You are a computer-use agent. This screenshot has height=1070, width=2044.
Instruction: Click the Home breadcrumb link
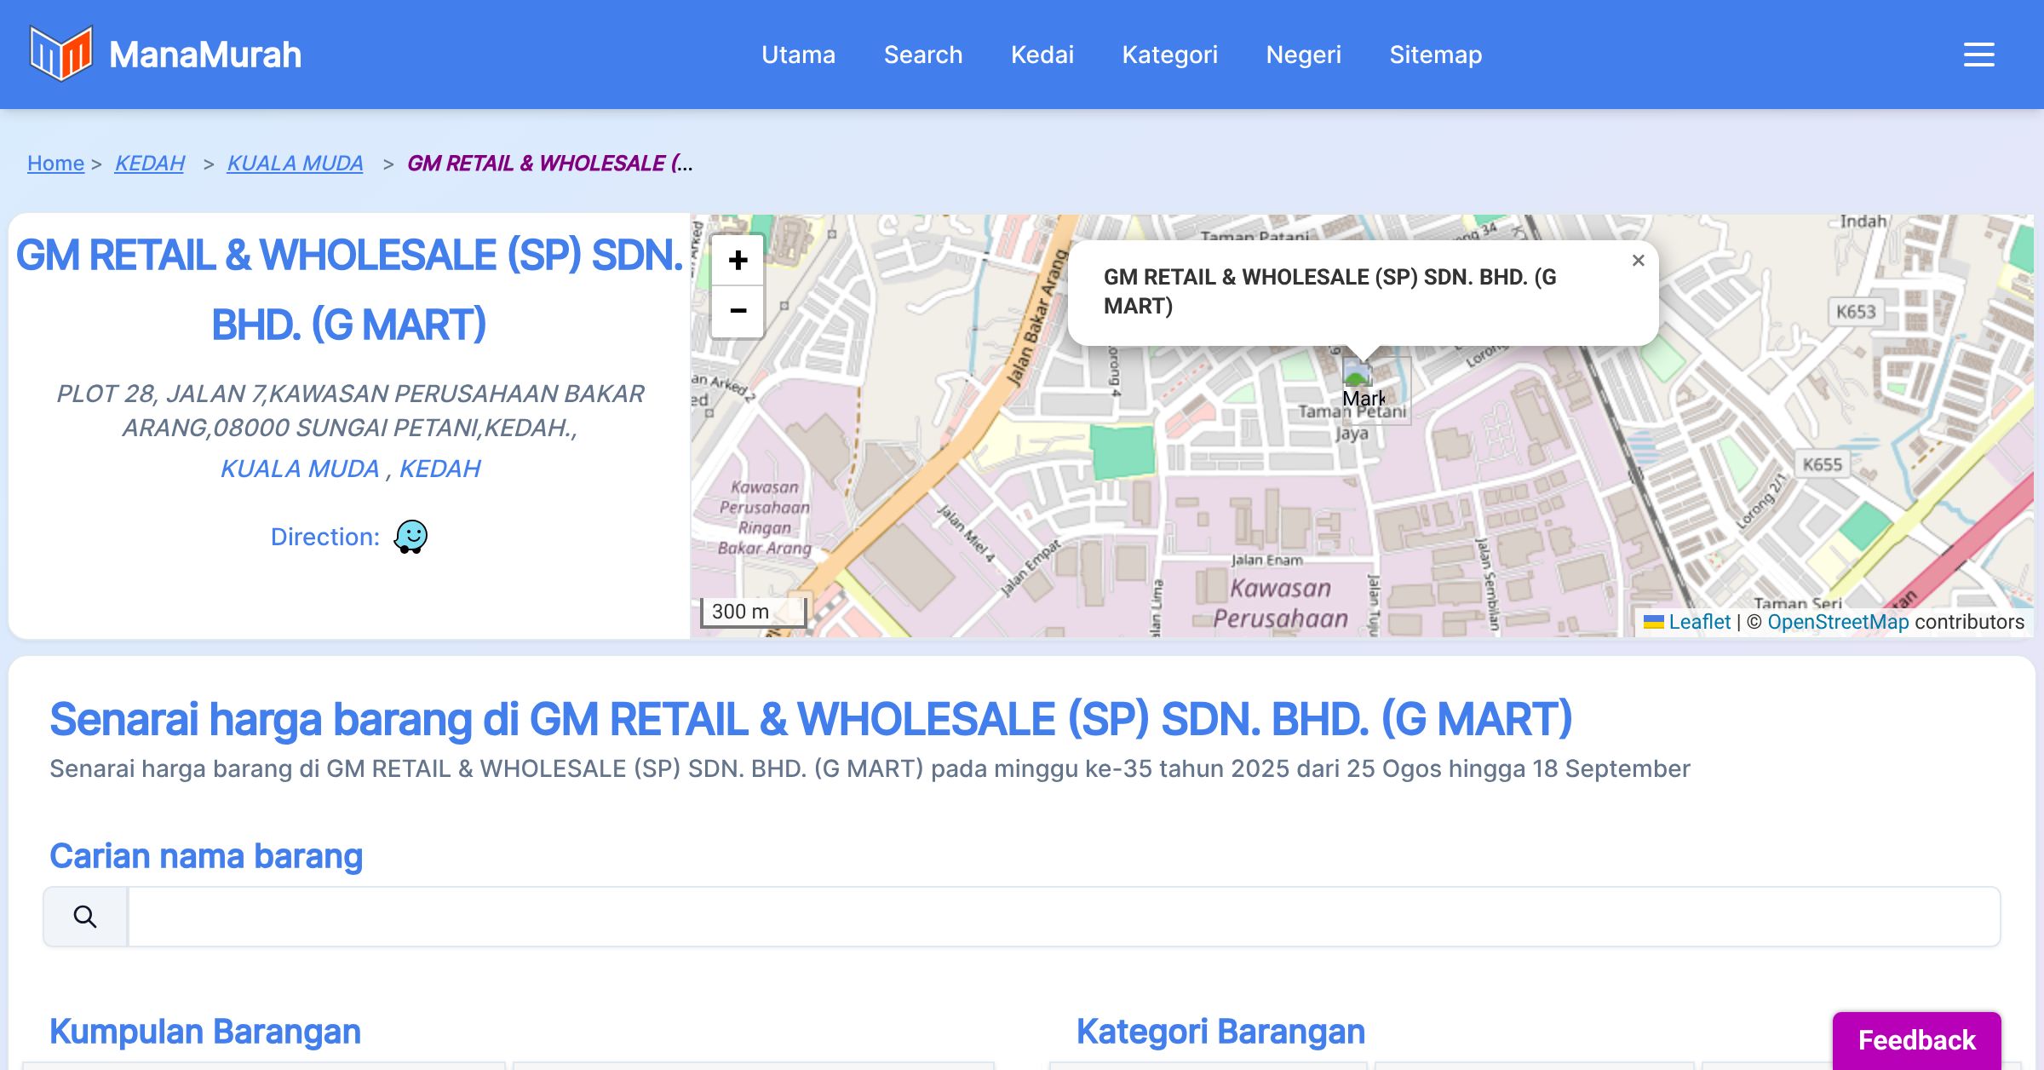pyautogui.click(x=55, y=163)
